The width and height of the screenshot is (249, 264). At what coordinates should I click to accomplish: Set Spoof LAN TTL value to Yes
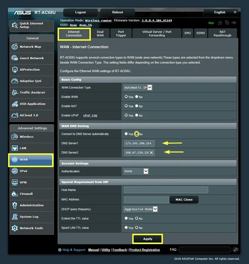coord(126,227)
